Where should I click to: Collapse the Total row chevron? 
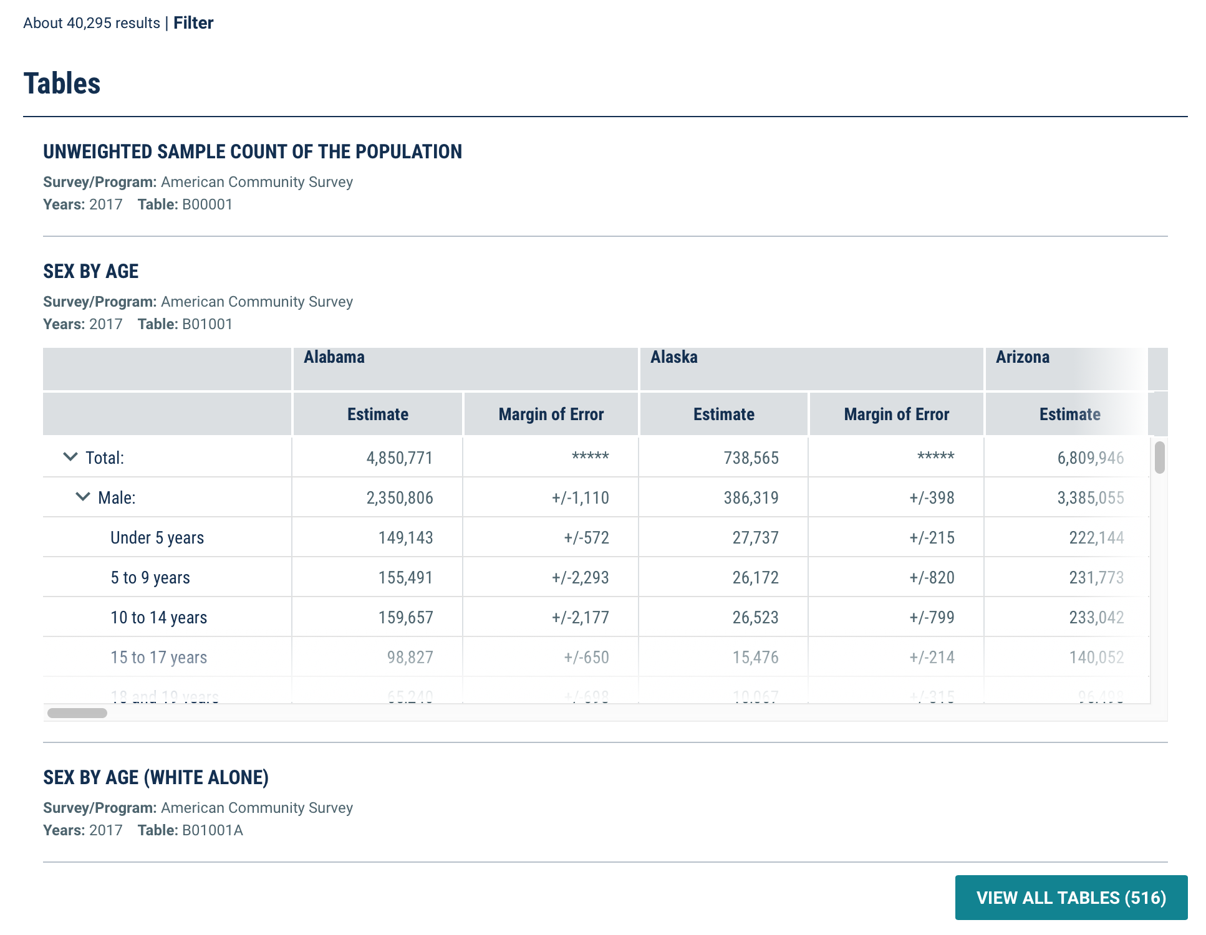[70, 457]
